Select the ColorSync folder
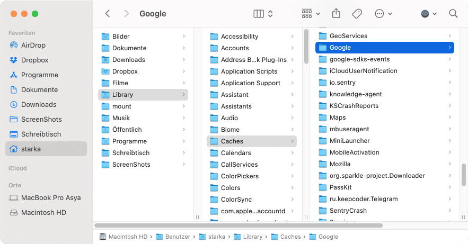This screenshot has height=244, width=468. [252, 200]
